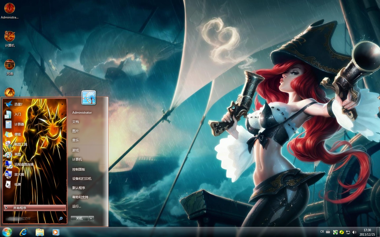
Task: Click the yellow-green tray icon
Action: pyautogui.click(x=342, y=232)
